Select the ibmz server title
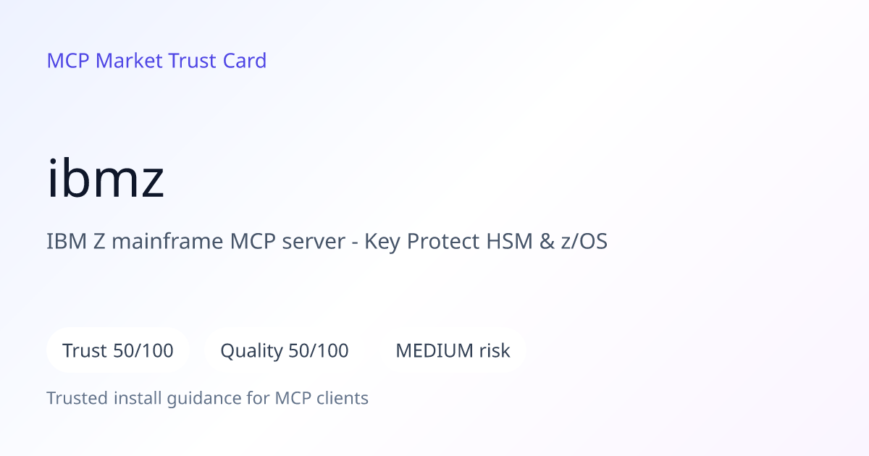Image resolution: width=869 pixels, height=456 pixels. (x=106, y=179)
